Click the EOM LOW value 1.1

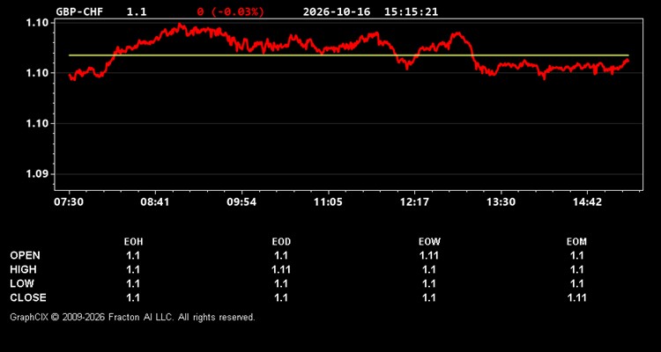[576, 283]
